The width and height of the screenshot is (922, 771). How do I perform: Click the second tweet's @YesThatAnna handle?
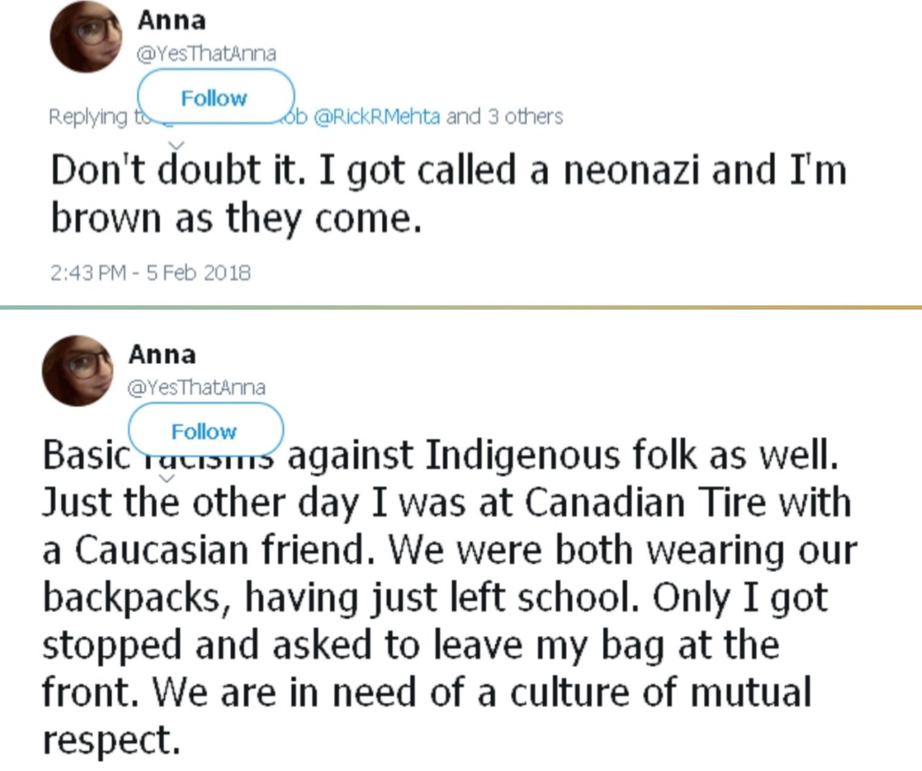coord(196,387)
